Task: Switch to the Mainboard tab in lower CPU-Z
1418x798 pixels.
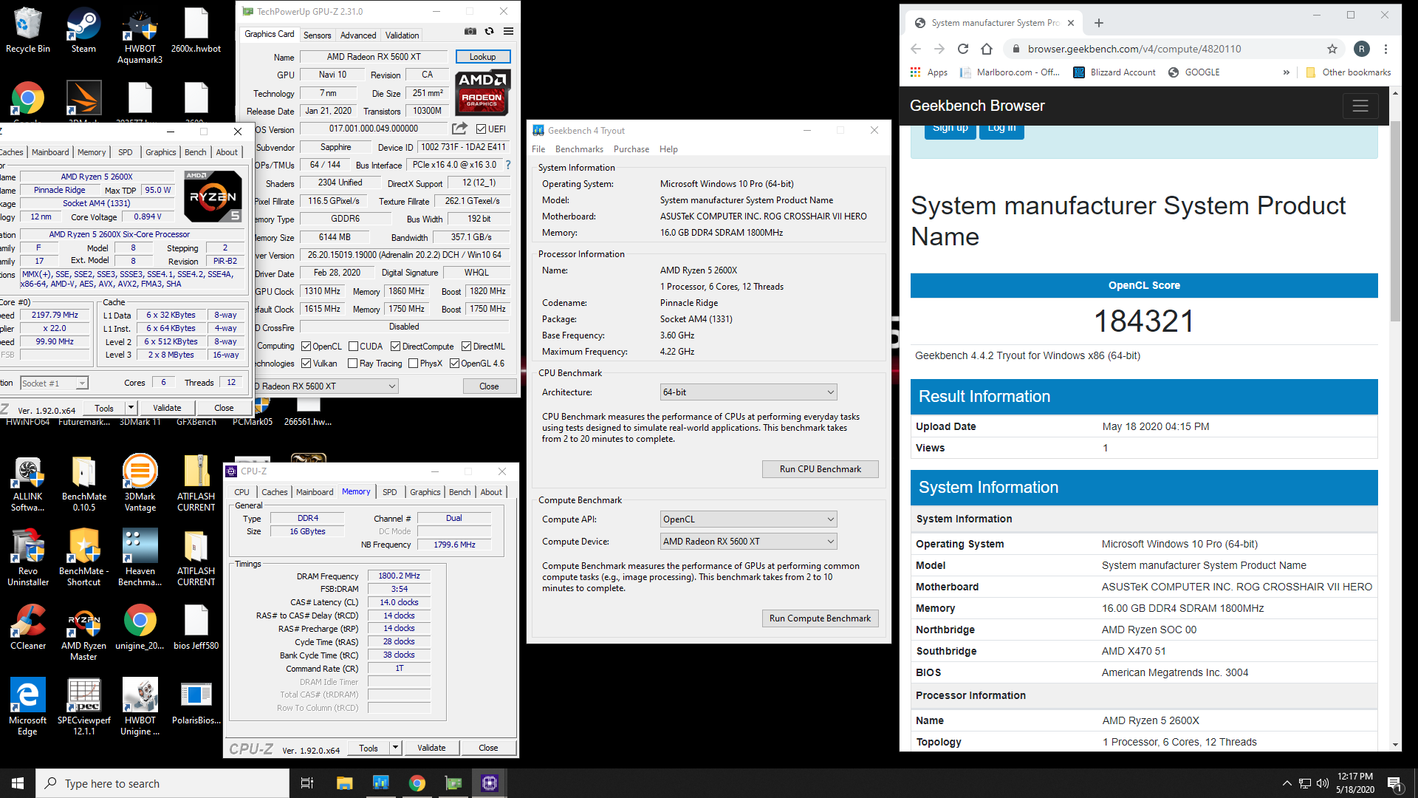Action: pos(315,492)
